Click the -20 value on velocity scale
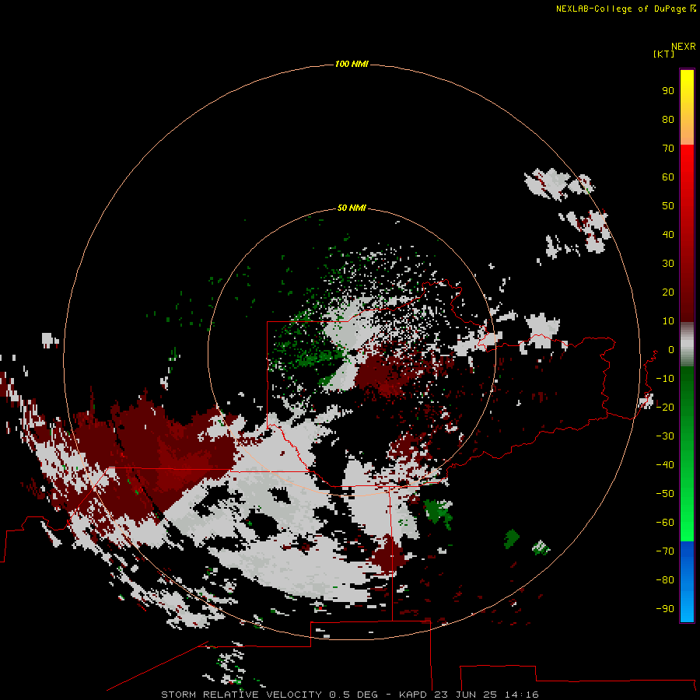Viewport: 700px width, 700px height. 665,407
